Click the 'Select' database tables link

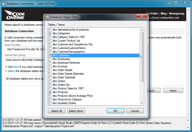click(x=11, y=71)
